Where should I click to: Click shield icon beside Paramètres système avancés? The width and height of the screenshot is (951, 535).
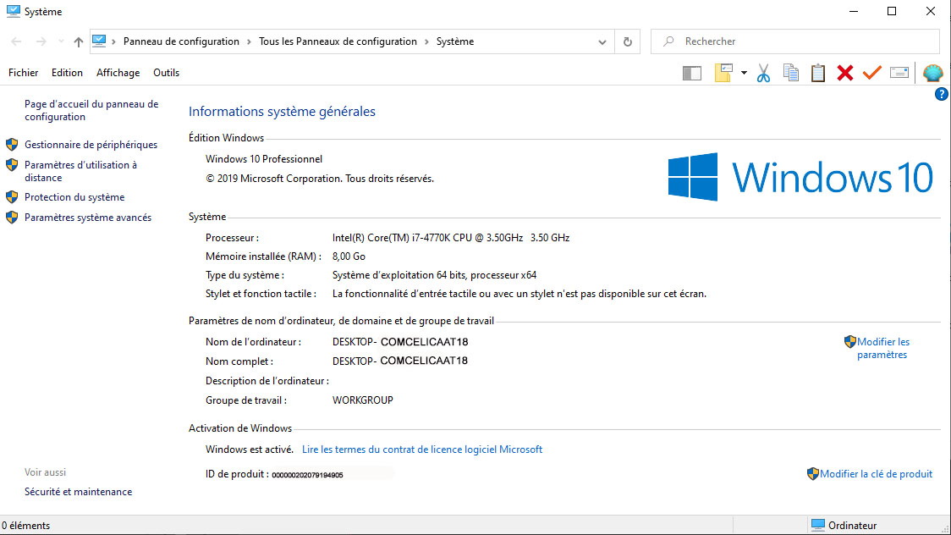[12, 218]
